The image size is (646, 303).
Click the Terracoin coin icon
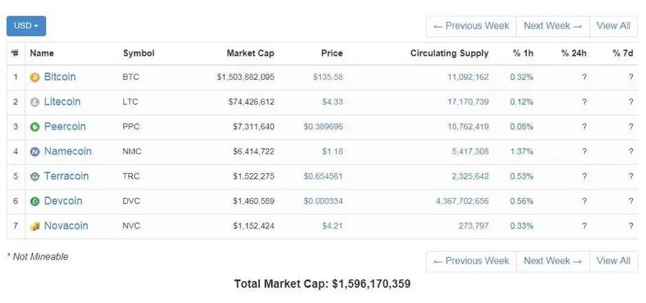click(35, 177)
